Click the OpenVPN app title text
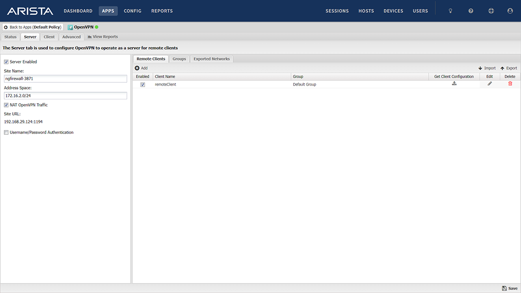 pos(84,27)
